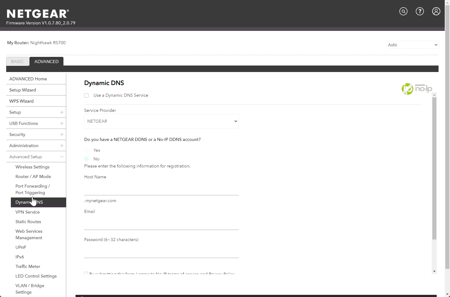
Task: Expand USB Functions with plus icon
Action: pyautogui.click(x=62, y=123)
